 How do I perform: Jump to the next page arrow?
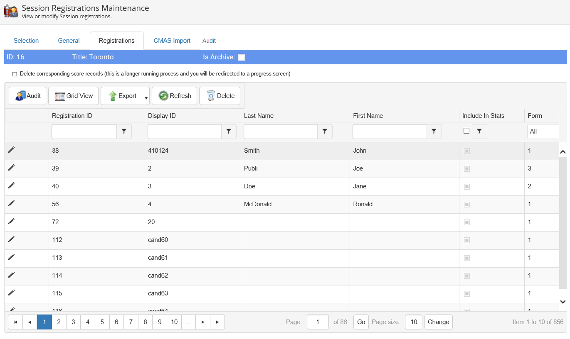click(203, 322)
